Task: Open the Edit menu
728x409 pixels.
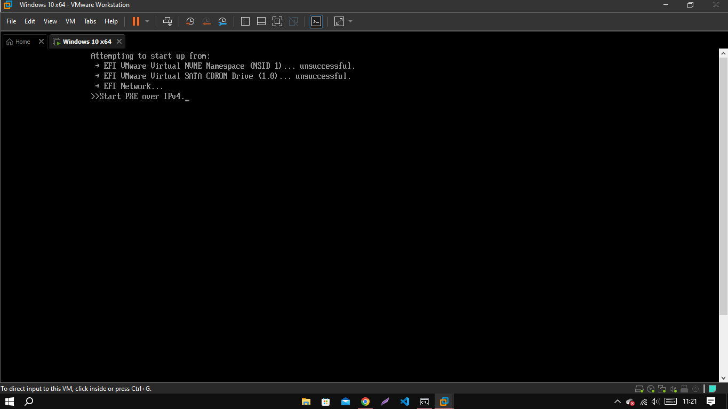Action: tap(30, 21)
